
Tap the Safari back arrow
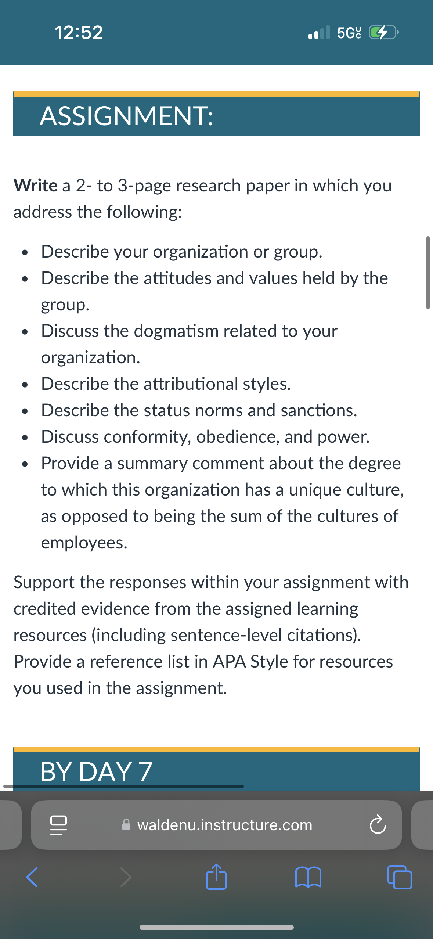(x=32, y=877)
